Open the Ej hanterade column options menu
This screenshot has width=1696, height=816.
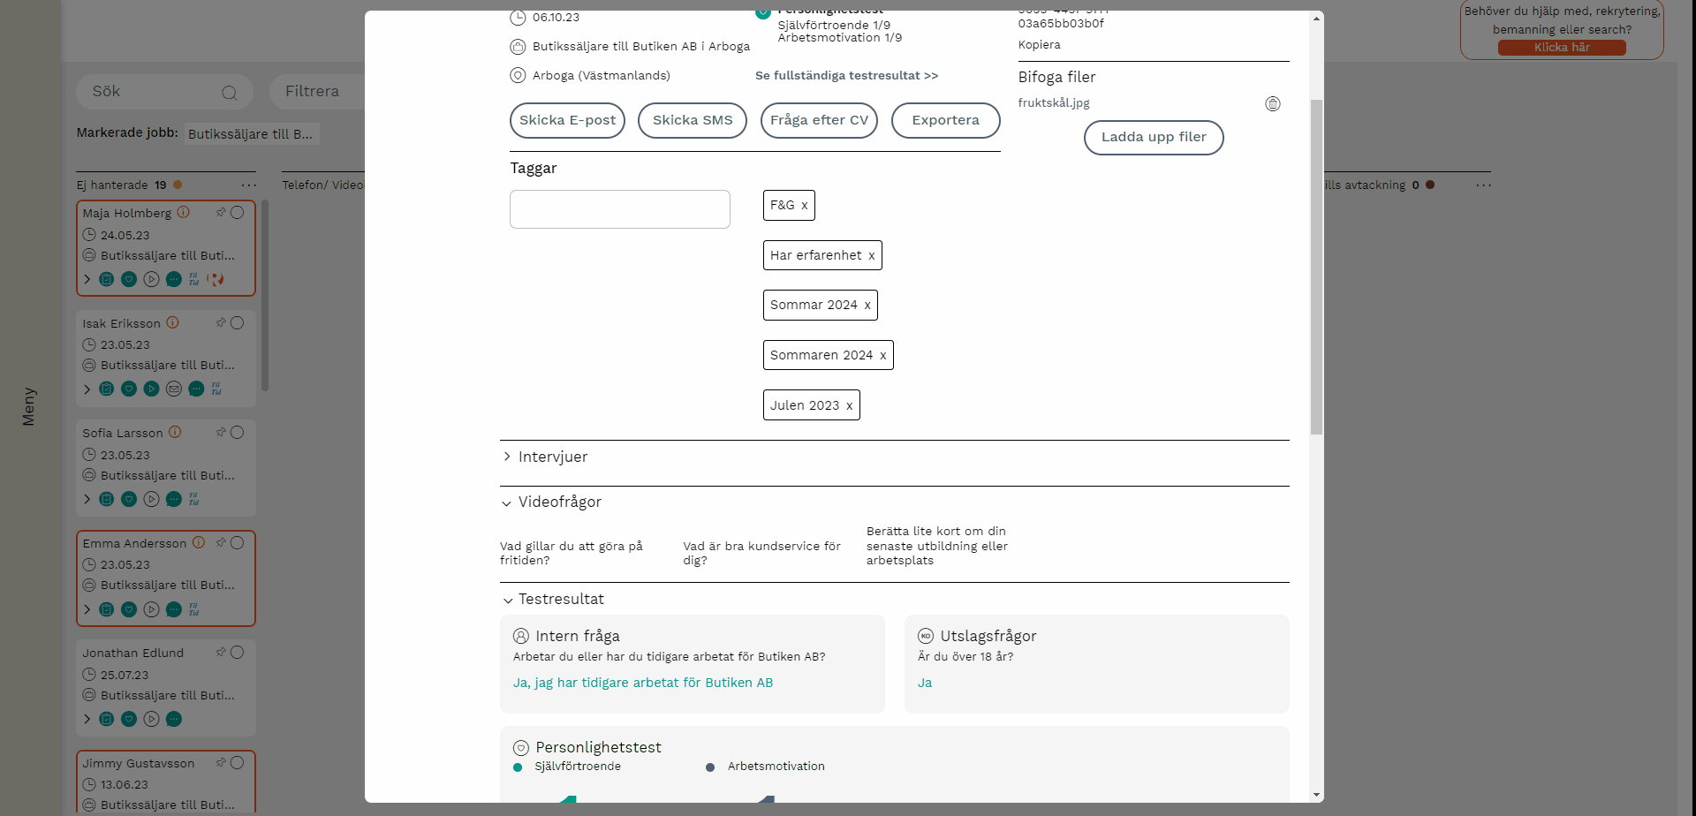(249, 185)
